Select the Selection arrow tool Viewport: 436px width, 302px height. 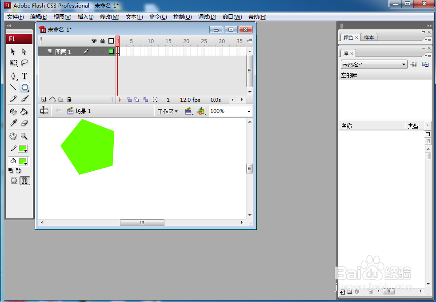(13, 52)
